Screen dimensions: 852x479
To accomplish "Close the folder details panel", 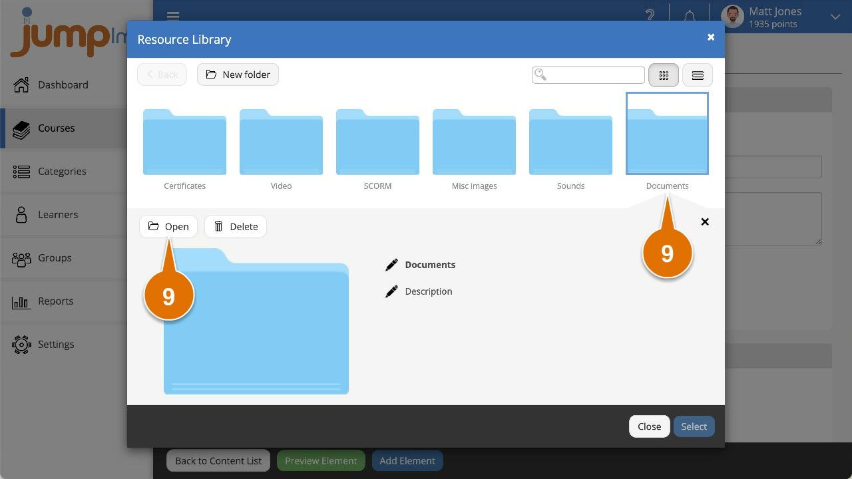I will 705,222.
